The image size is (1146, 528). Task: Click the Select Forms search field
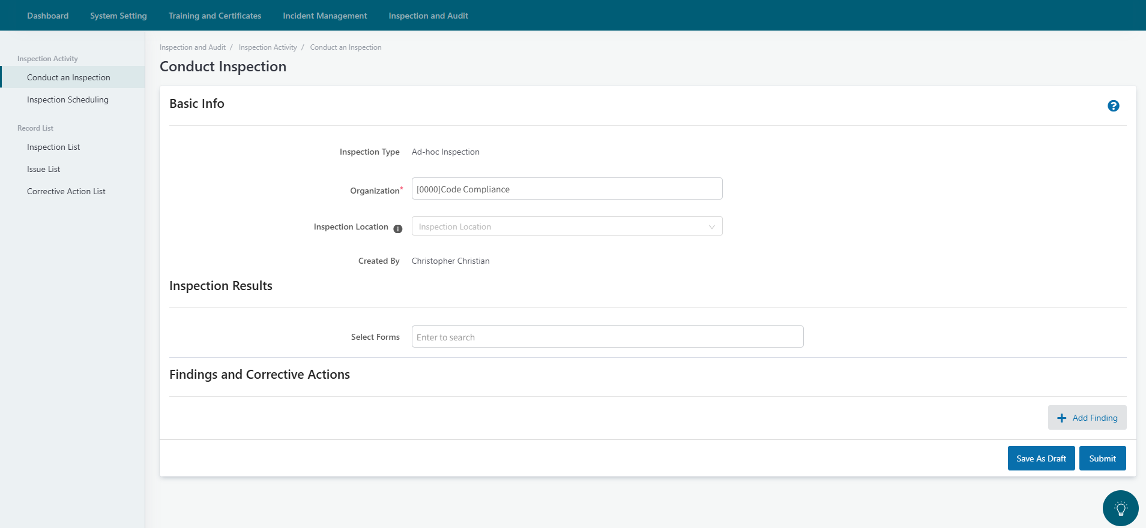coord(607,337)
